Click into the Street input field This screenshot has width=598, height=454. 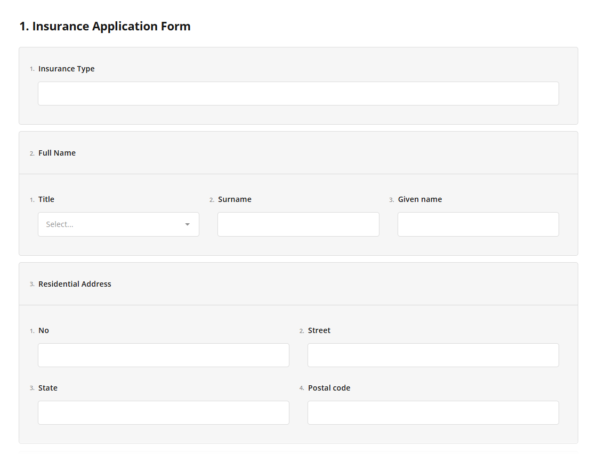tap(433, 355)
